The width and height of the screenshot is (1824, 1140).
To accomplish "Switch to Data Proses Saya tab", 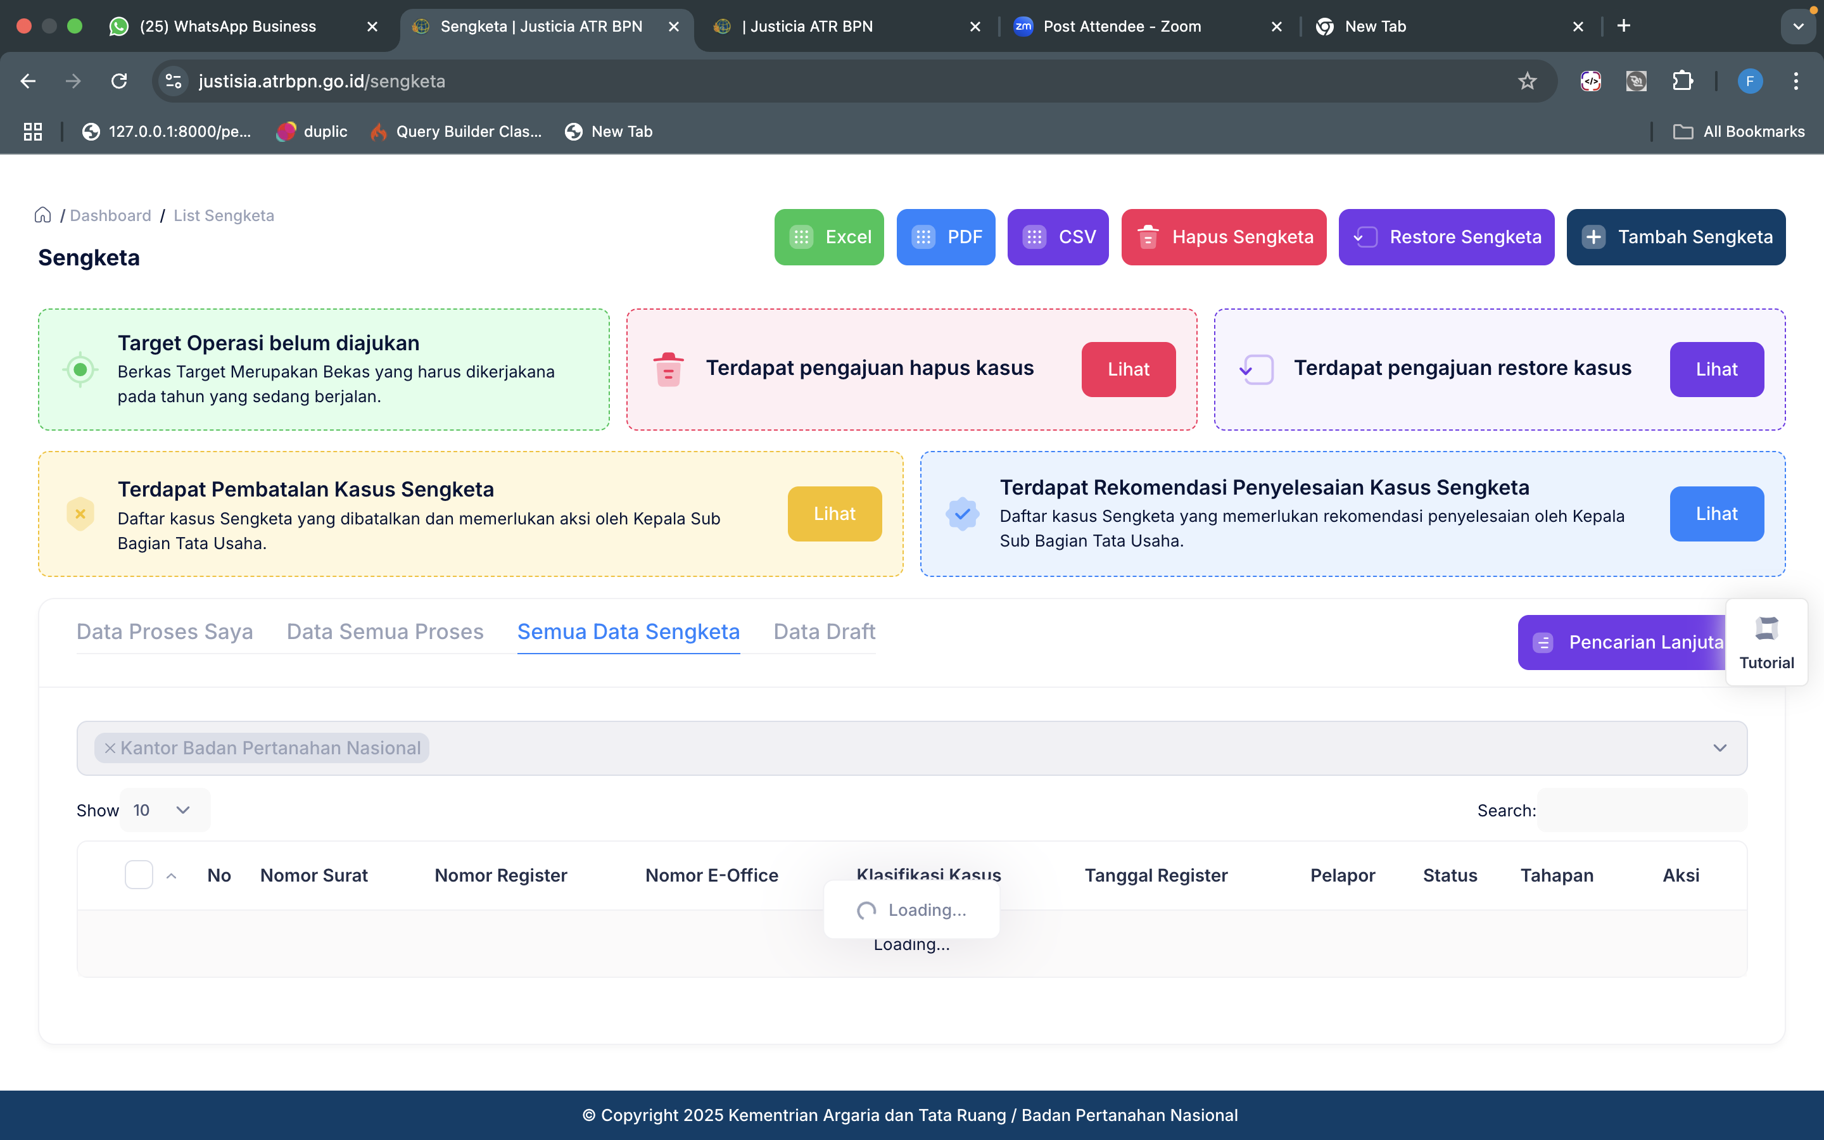I will (x=164, y=632).
